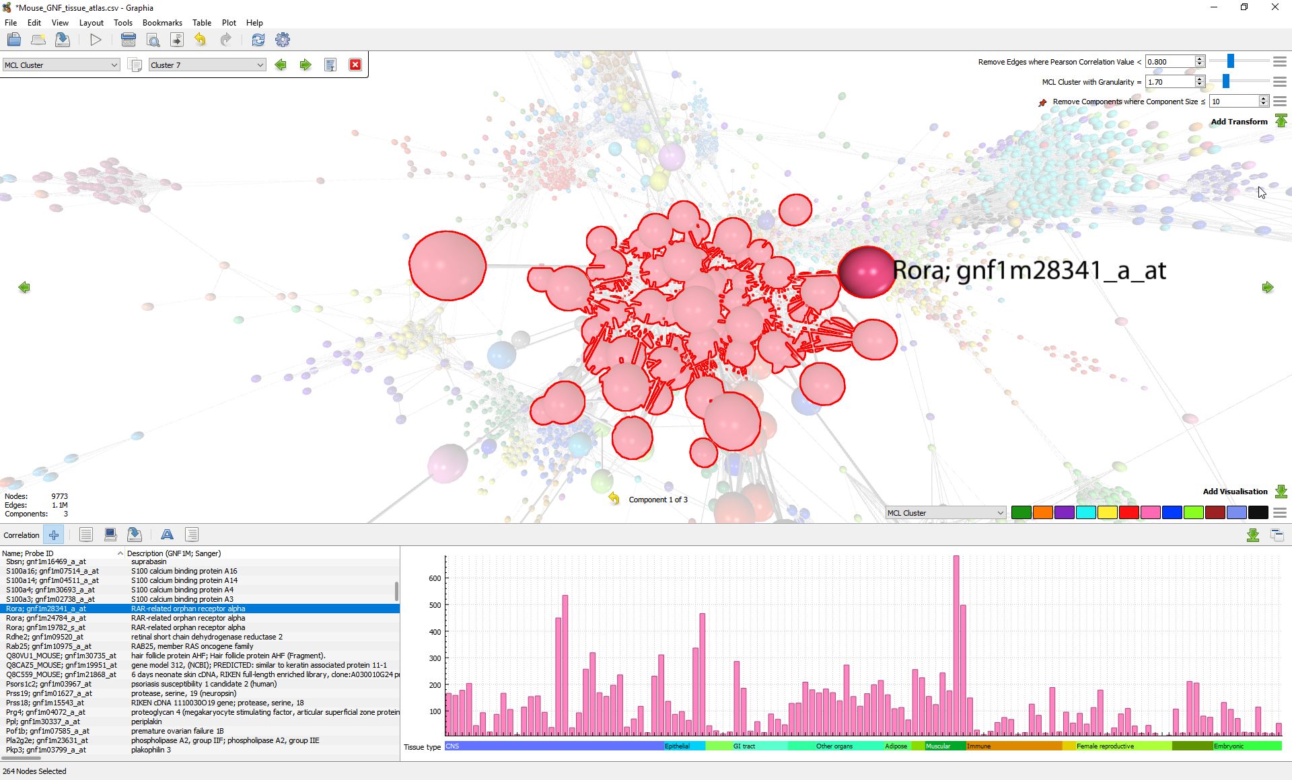Toggle the text label 'A' icon

click(x=167, y=535)
